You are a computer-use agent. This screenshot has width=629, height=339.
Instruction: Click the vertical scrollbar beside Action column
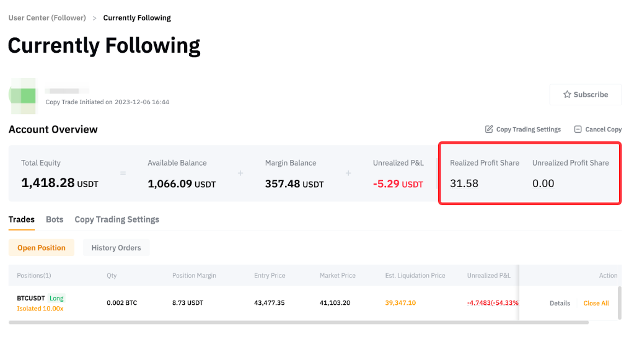(x=619, y=302)
